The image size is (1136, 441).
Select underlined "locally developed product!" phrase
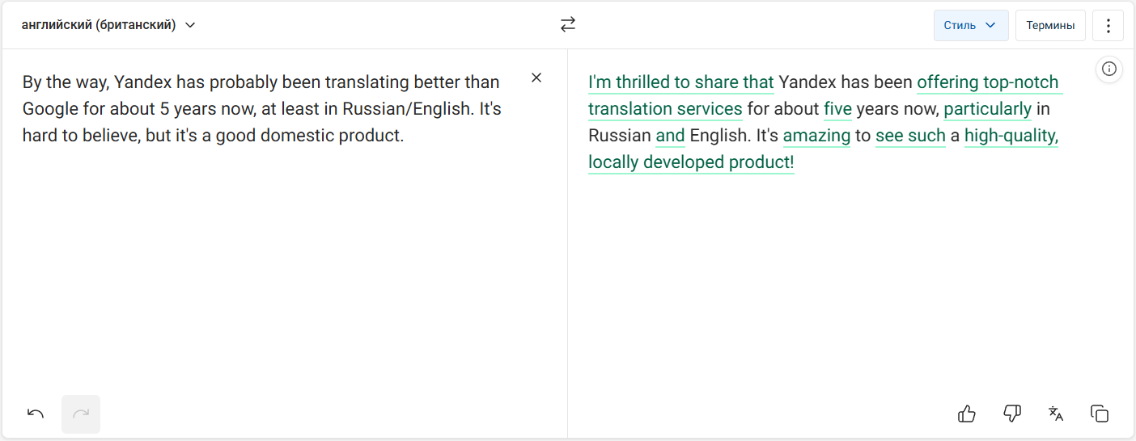(691, 162)
